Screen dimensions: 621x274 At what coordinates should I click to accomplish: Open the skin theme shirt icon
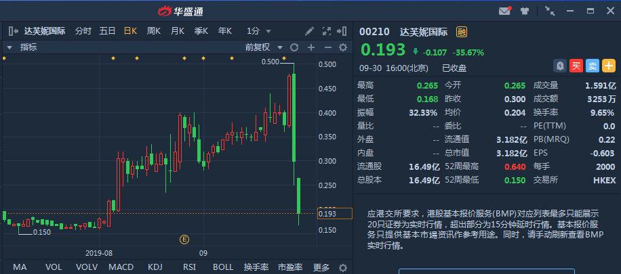[525, 11]
